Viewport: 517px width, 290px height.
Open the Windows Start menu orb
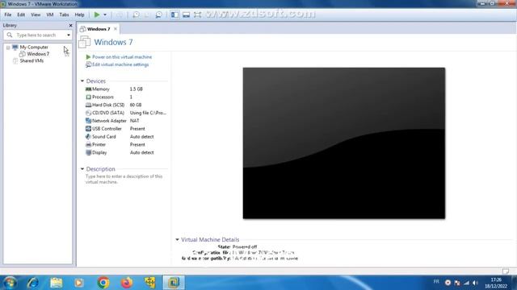pyautogui.click(x=10, y=283)
